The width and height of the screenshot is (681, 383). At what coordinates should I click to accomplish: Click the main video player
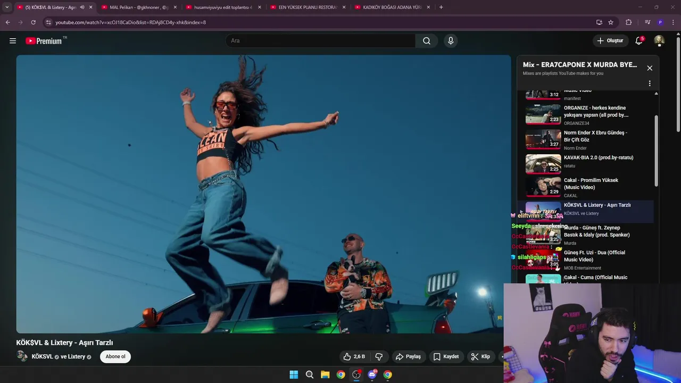(x=263, y=194)
